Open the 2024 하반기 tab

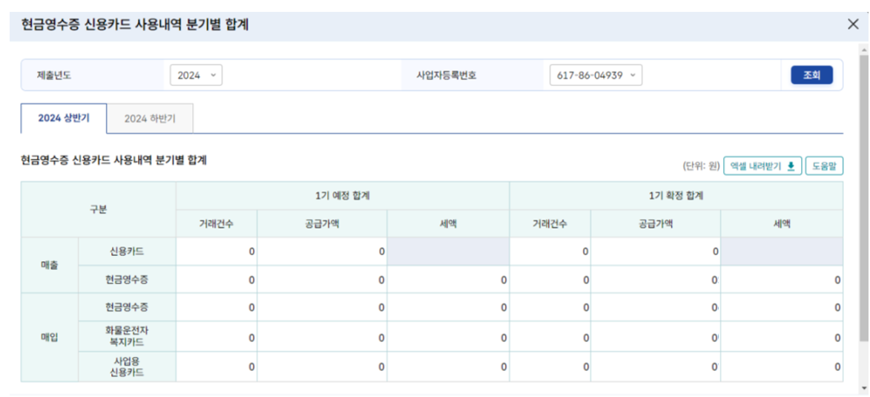[x=150, y=119]
